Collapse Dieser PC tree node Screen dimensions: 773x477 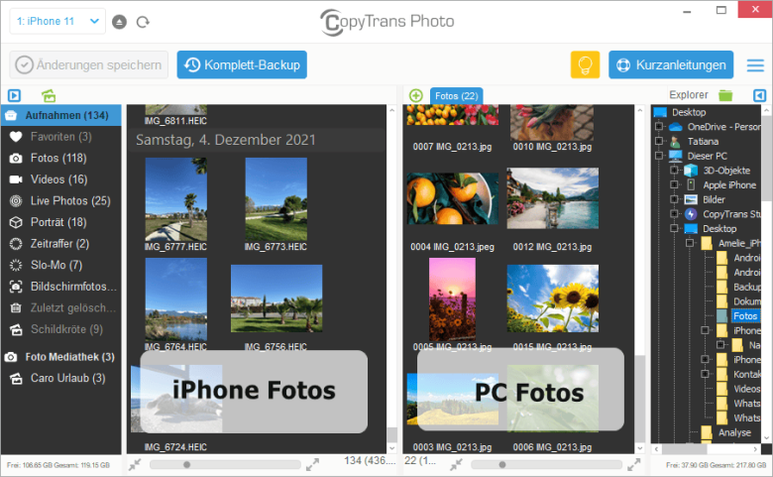[x=659, y=156]
